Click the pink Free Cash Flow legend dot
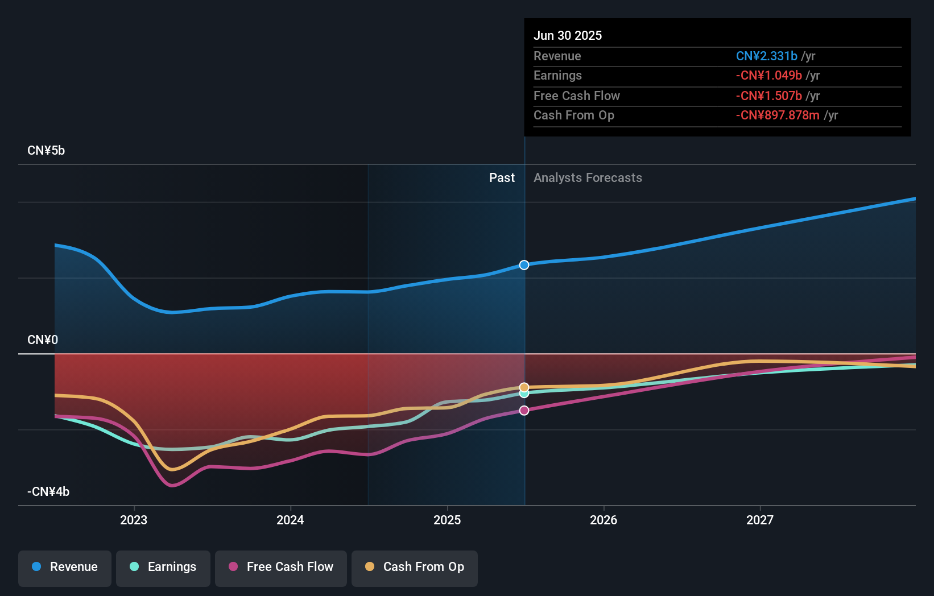This screenshot has width=934, height=596. click(x=233, y=567)
